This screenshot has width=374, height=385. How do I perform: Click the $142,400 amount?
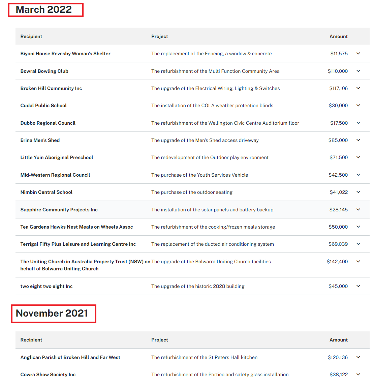[x=337, y=262]
